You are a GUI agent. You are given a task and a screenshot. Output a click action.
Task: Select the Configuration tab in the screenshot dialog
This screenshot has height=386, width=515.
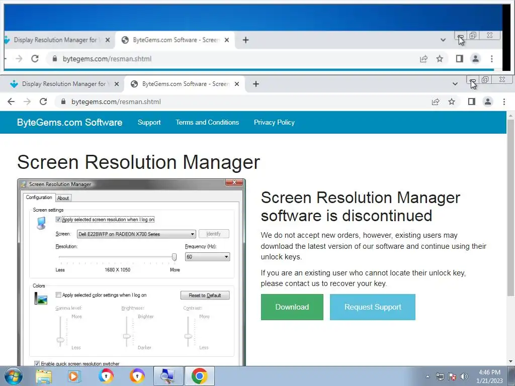[x=39, y=197]
